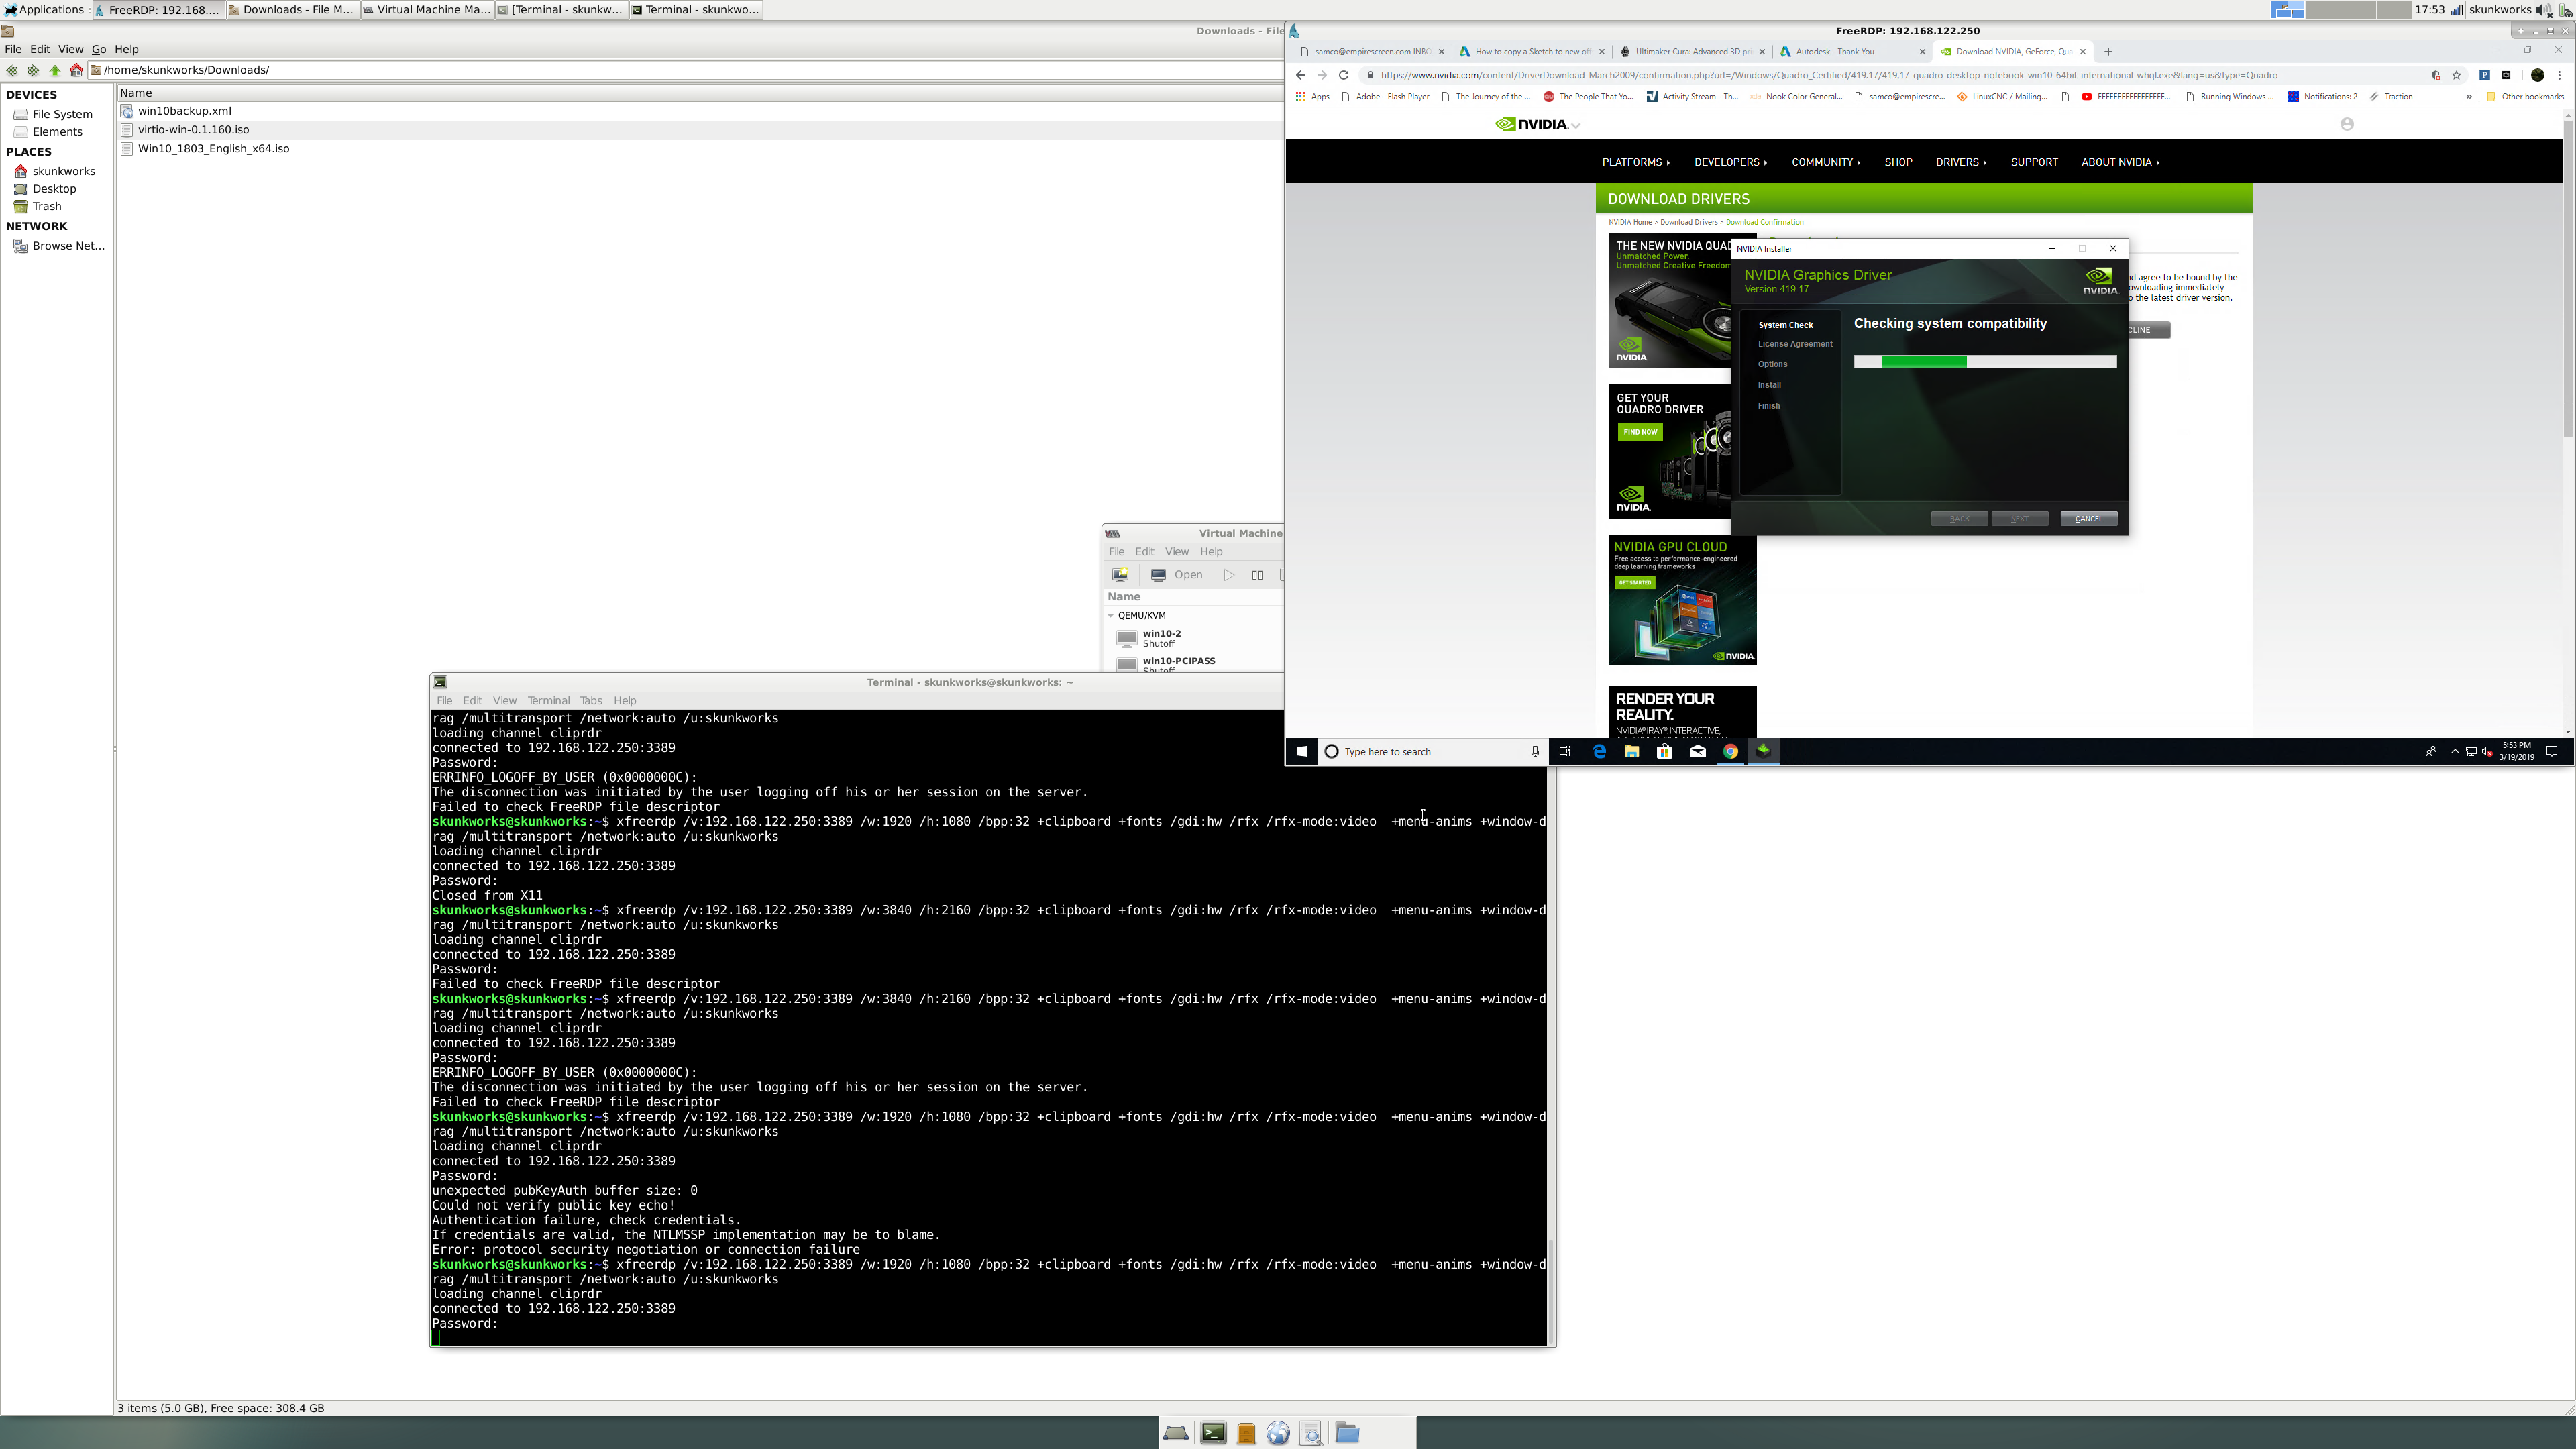Open Windows notification center icon
Image resolution: width=2576 pixels, height=1449 pixels.
click(2552, 752)
